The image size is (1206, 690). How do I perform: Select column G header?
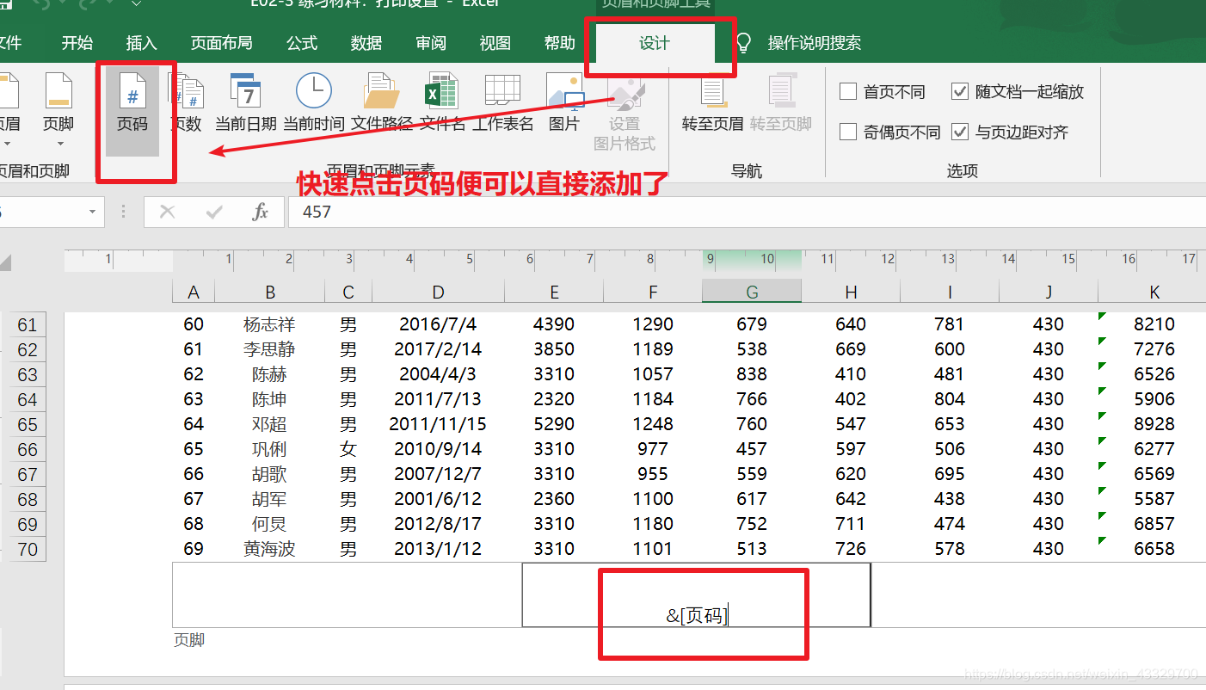(752, 293)
